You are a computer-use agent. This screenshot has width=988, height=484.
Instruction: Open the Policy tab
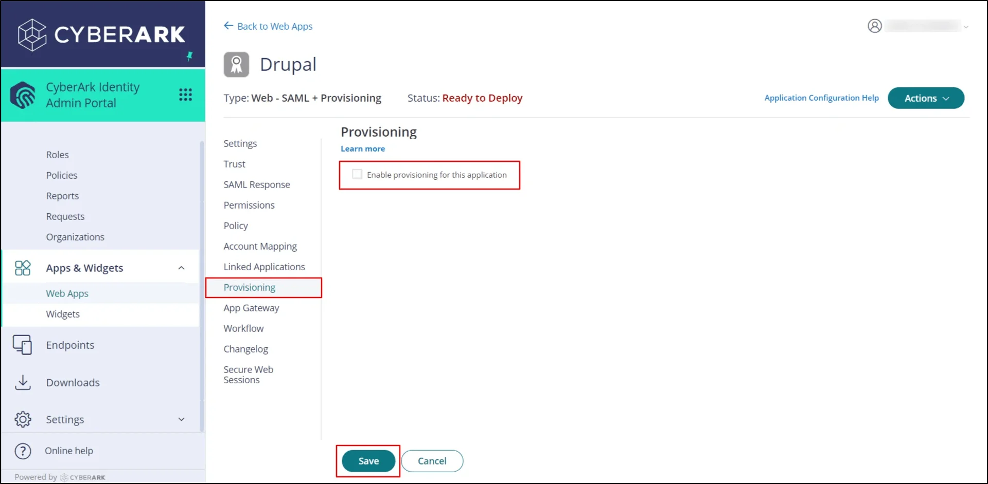click(x=236, y=226)
